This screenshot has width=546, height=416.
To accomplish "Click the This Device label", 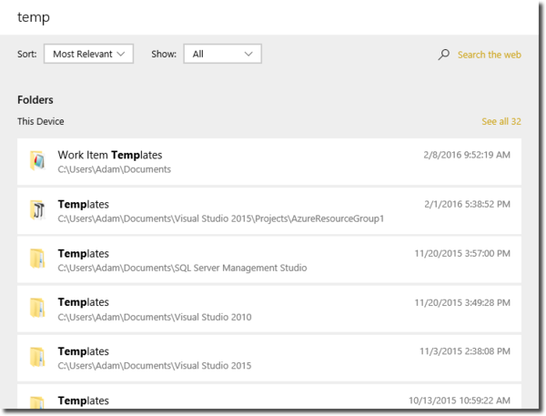I will (41, 121).
